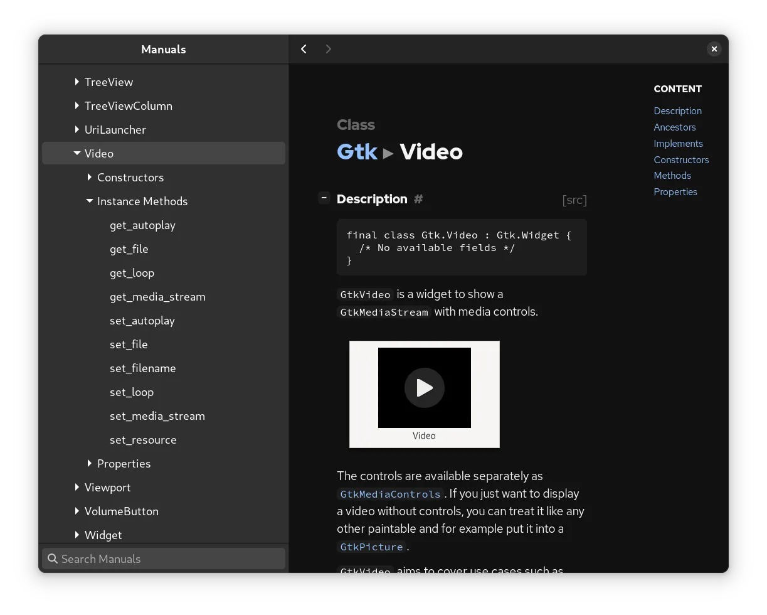Click the Gtk namespace heading link
Image resolution: width=767 pixels, height=615 pixels.
[357, 152]
